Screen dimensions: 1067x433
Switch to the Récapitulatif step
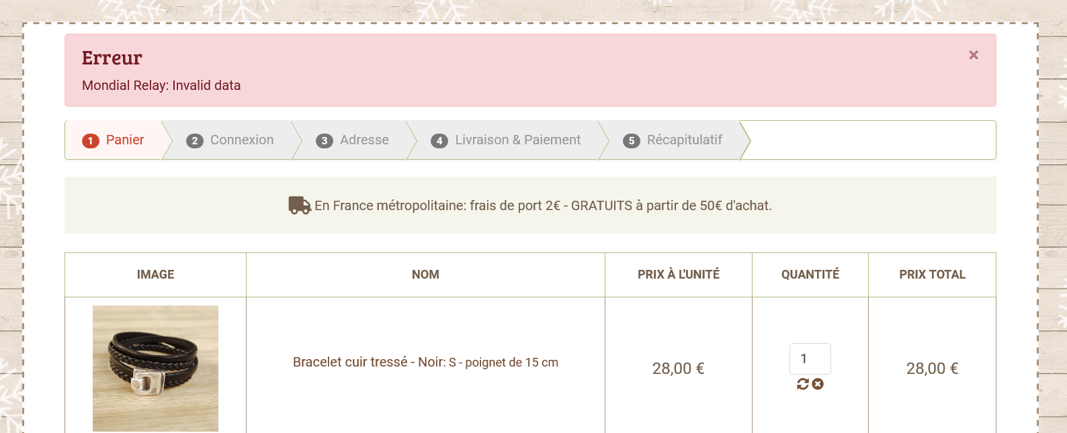point(673,140)
